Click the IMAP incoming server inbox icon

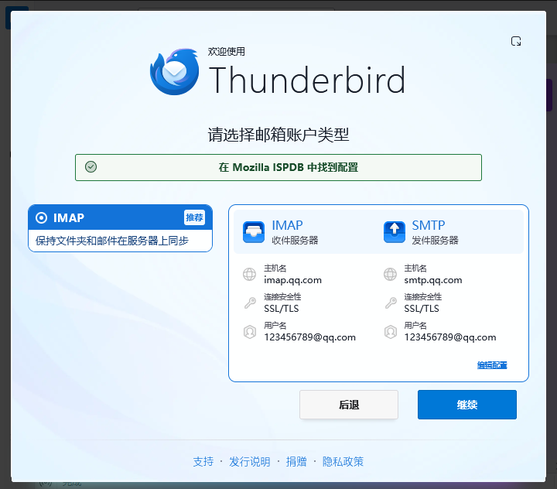(x=254, y=231)
